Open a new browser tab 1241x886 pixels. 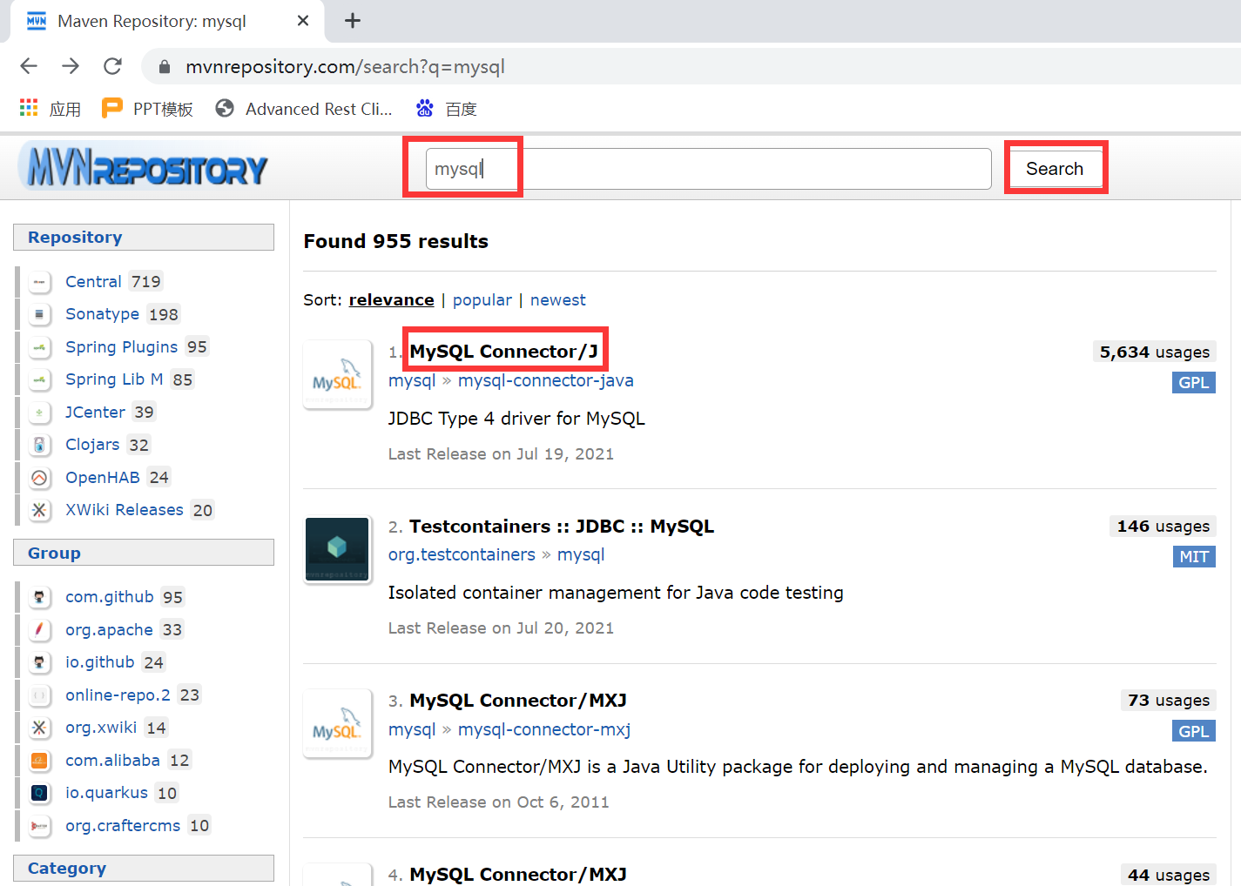click(x=353, y=21)
